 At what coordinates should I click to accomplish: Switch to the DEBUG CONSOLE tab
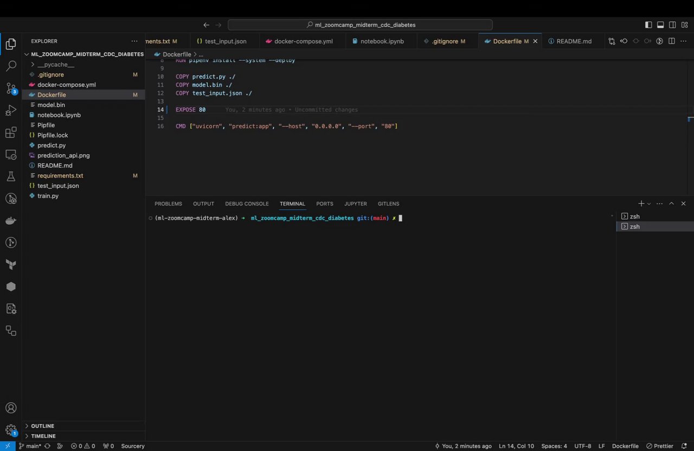(x=247, y=204)
